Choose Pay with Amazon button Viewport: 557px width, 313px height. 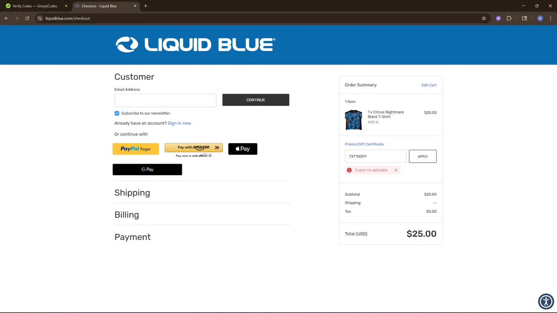(x=193, y=148)
